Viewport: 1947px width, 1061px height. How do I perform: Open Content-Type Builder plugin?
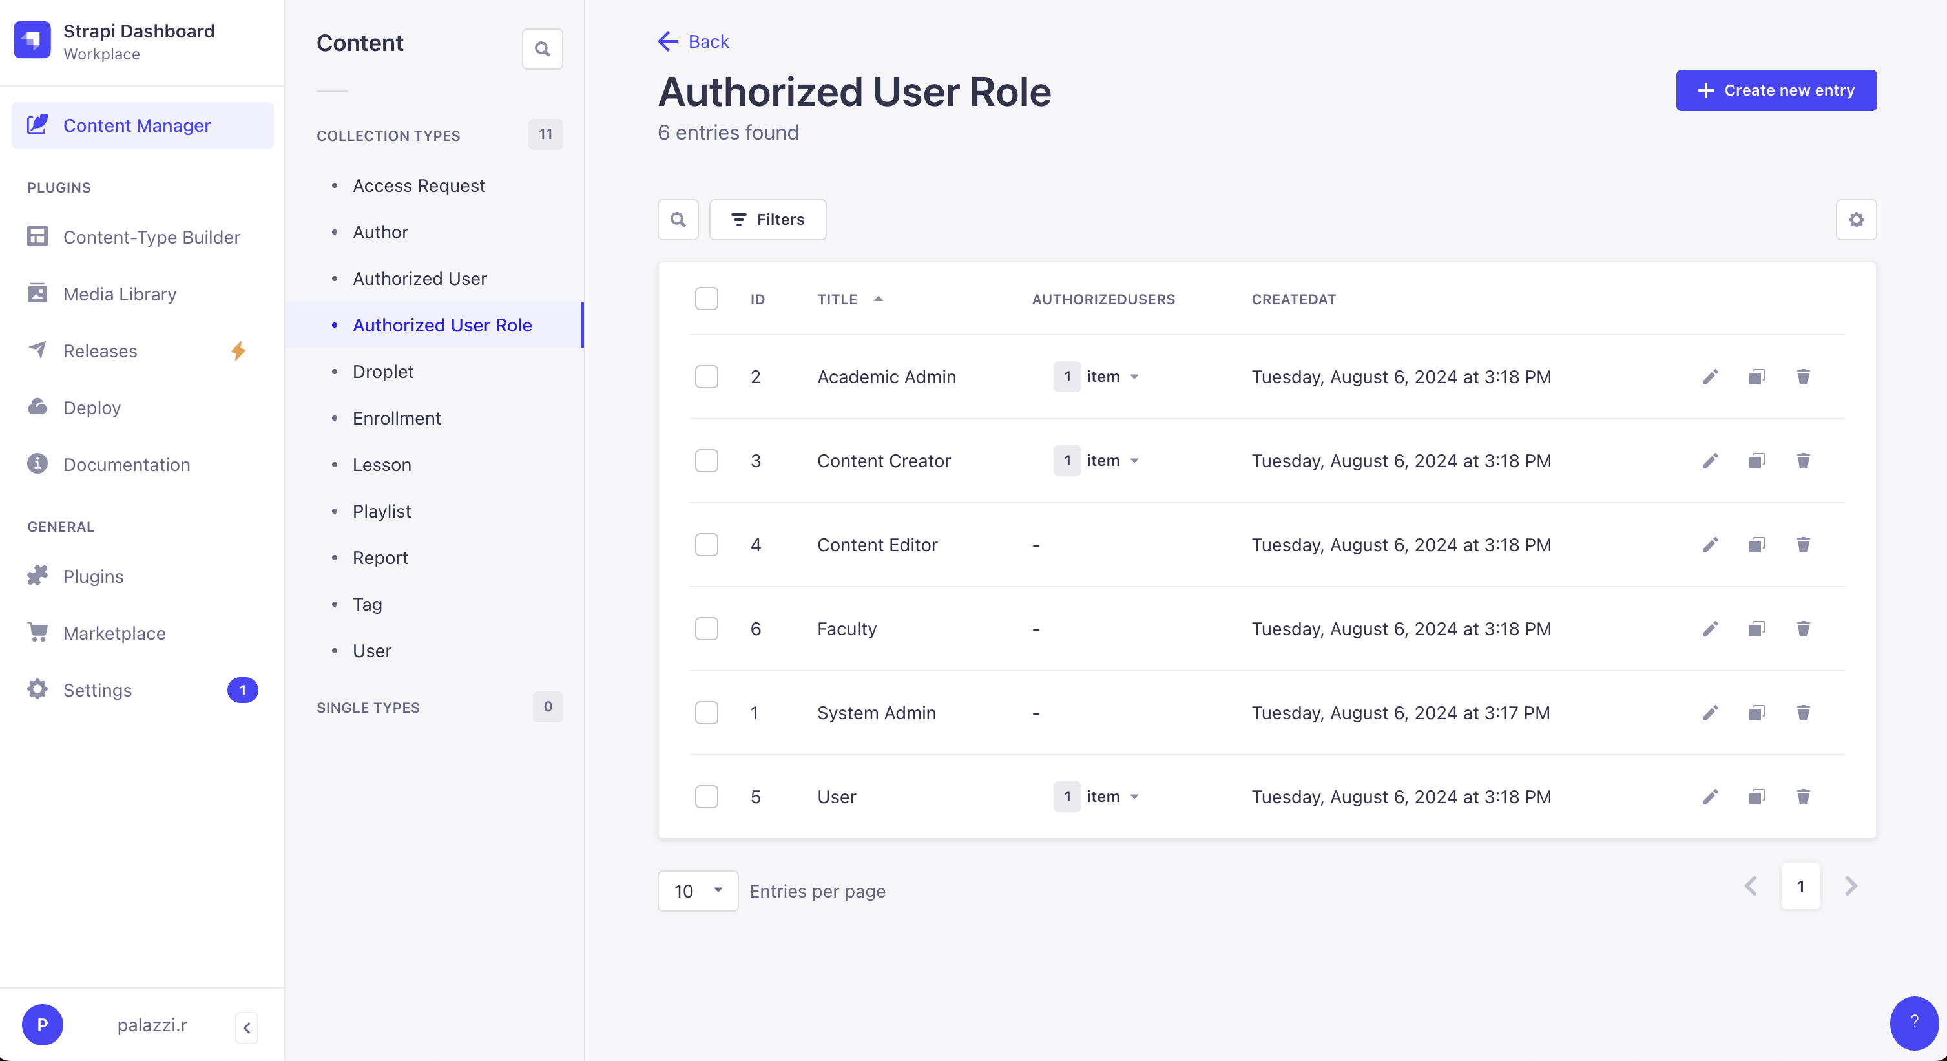tap(151, 236)
